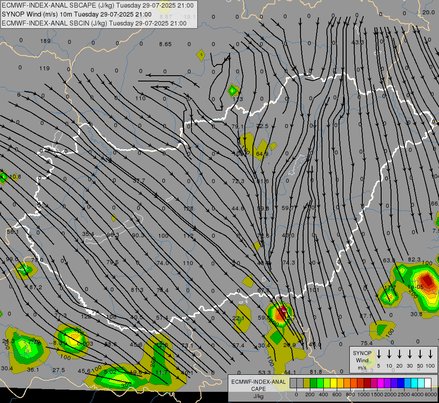This screenshot has width=439, height=403.
Task: Select the 112 grid value
Action: click(188, 236)
